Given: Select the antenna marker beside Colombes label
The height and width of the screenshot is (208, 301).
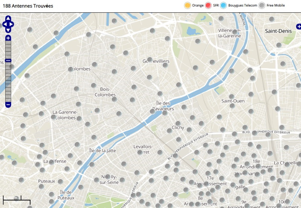Looking at the screenshot, I should pos(71,69).
